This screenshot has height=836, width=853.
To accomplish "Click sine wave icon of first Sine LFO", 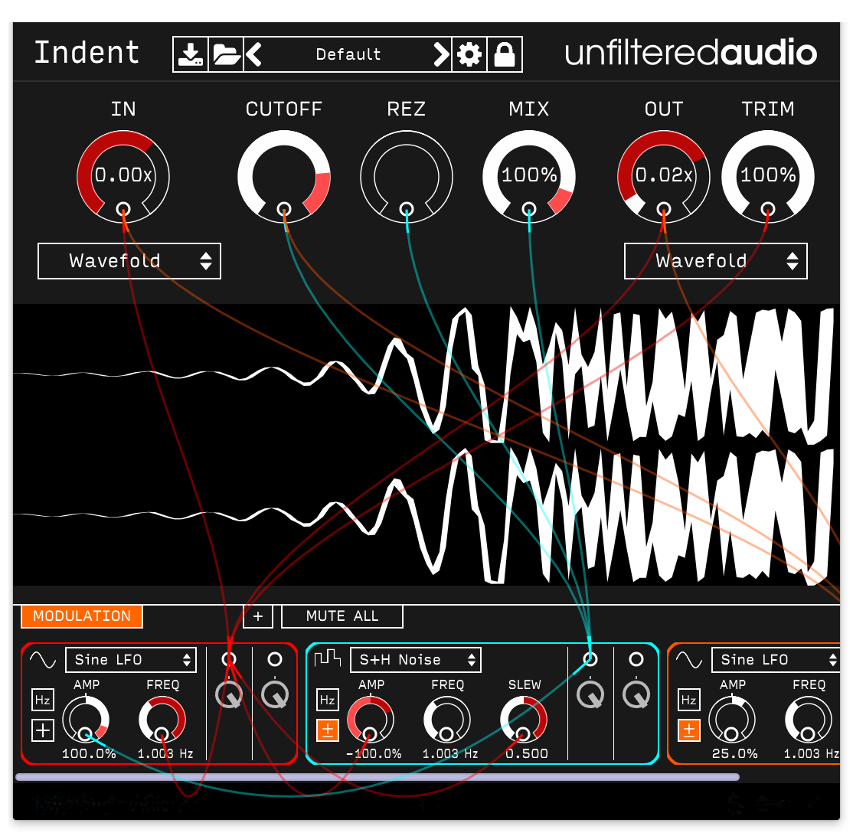I will click(43, 660).
